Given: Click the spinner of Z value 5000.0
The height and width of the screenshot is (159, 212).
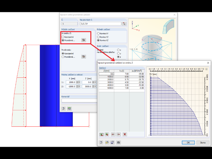Looking at the screenshot, I should pyautogui.click(x=93, y=86).
